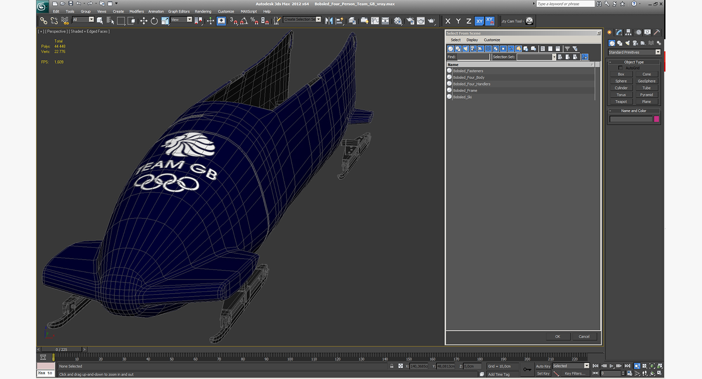
Task: Open the Material Editor icon
Action: pyautogui.click(x=398, y=21)
